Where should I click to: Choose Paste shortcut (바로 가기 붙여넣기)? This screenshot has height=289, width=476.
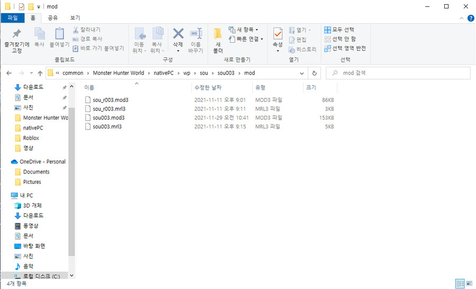tap(98, 48)
